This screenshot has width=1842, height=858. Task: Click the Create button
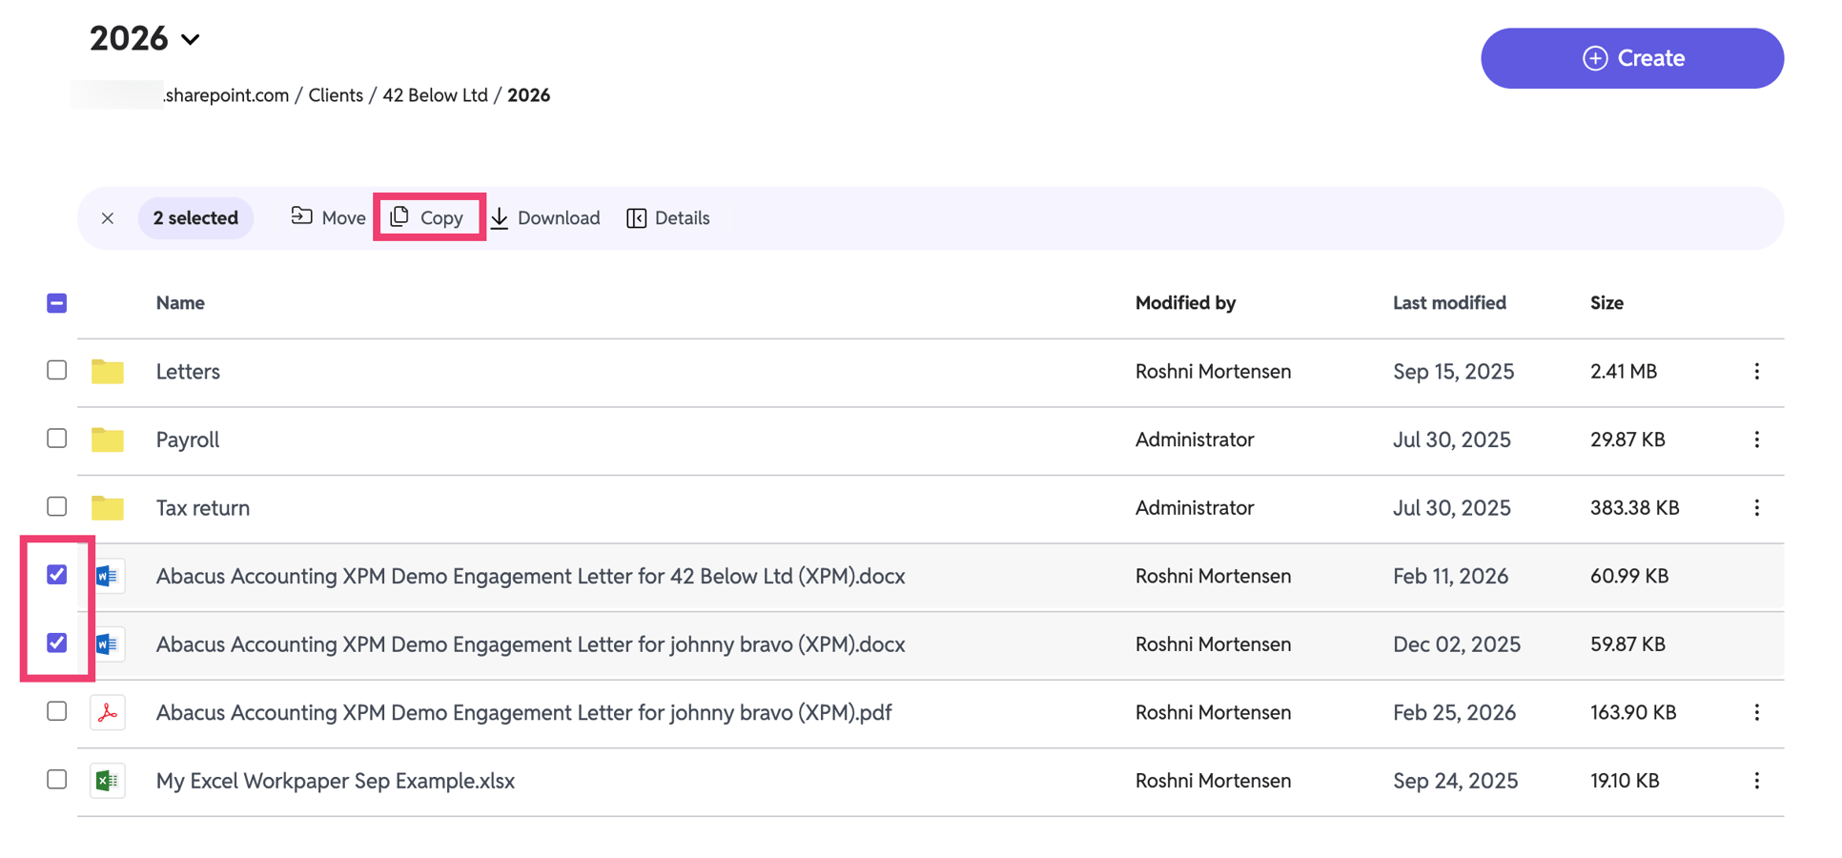(1631, 58)
